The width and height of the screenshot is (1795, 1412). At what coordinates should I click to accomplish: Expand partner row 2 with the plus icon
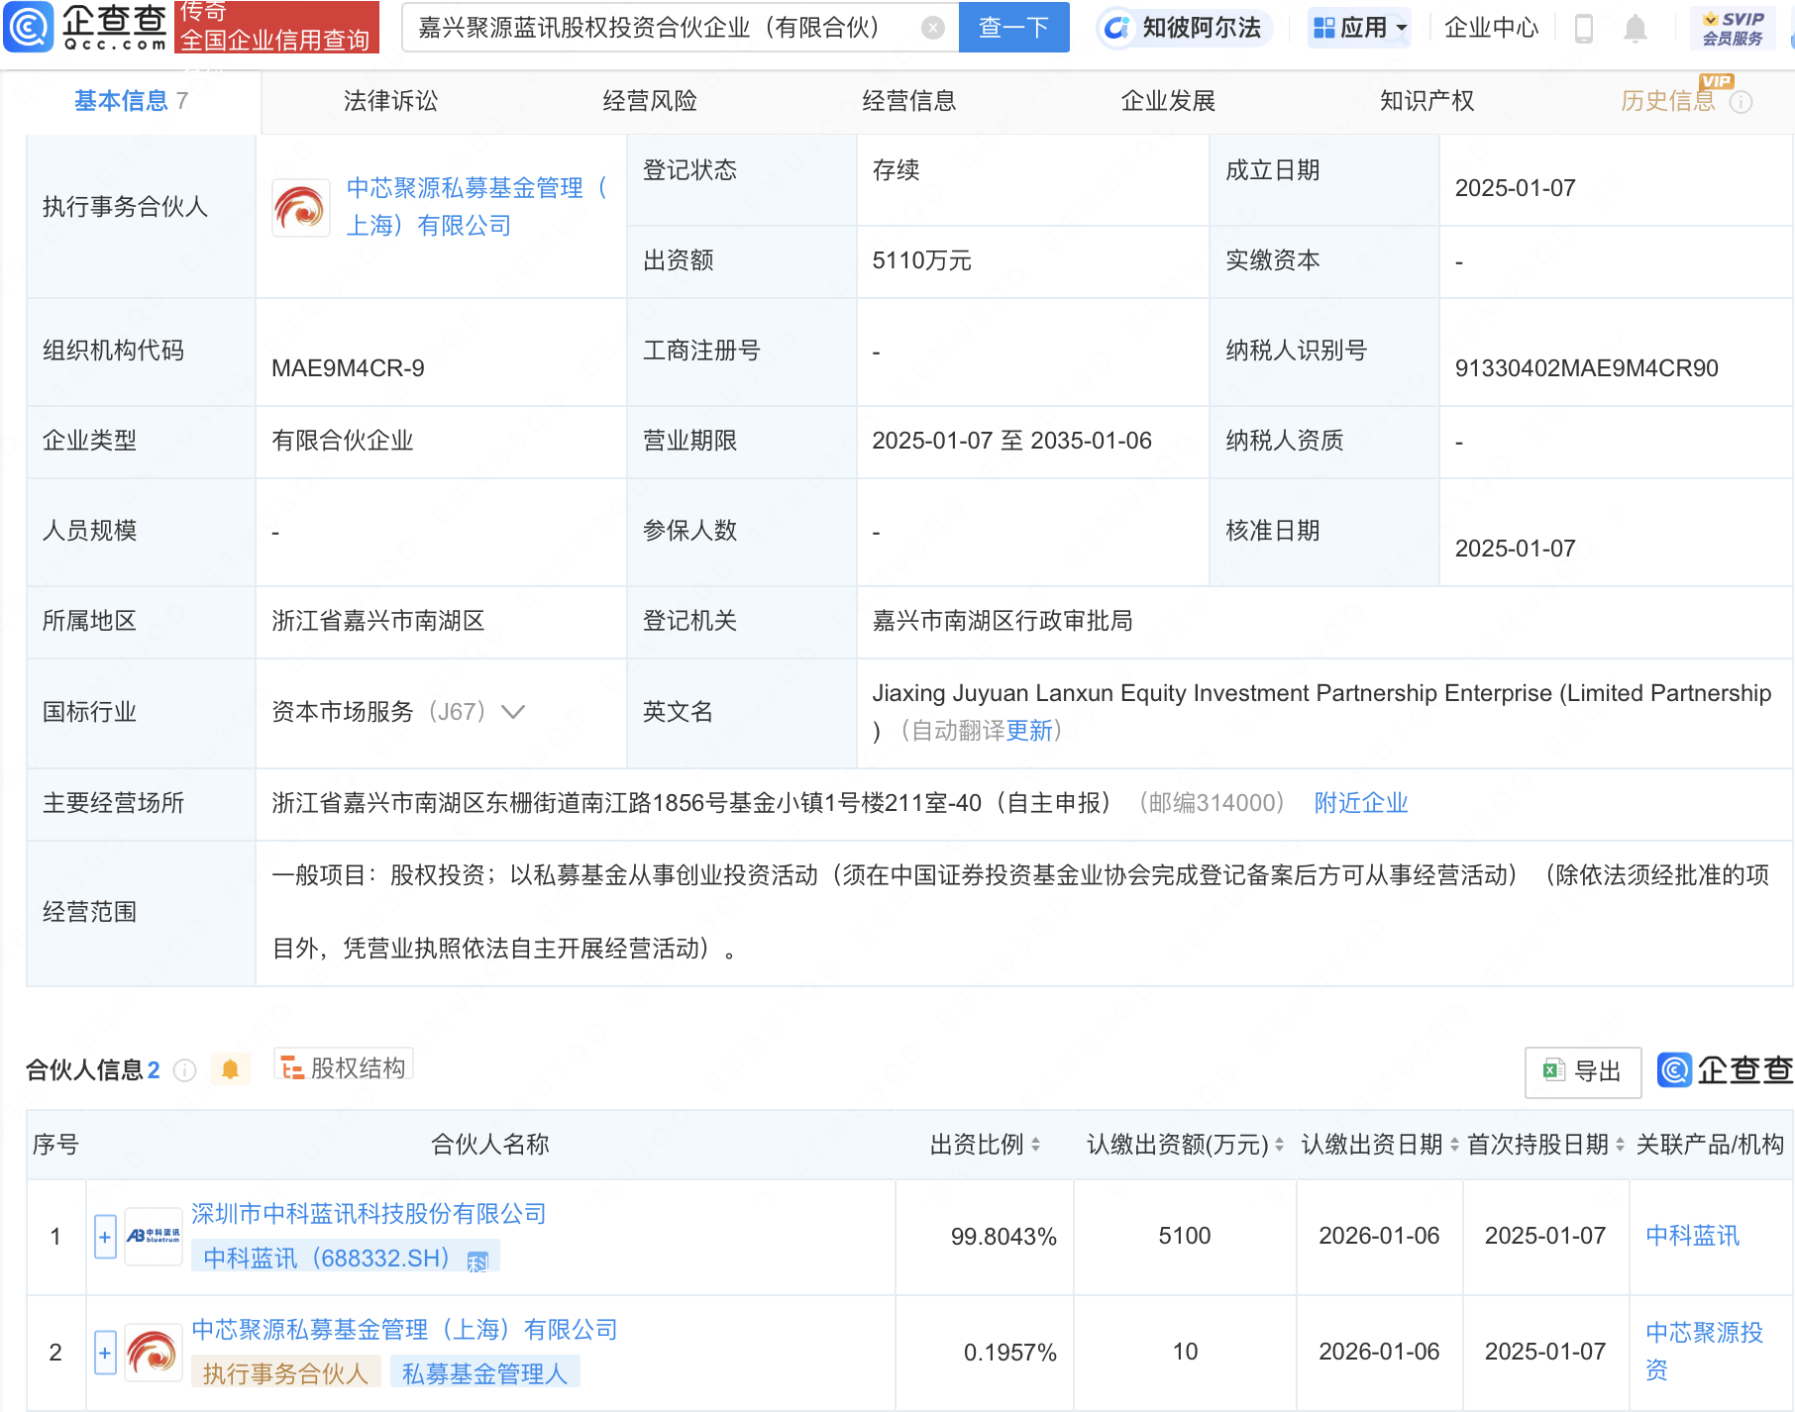click(x=105, y=1353)
